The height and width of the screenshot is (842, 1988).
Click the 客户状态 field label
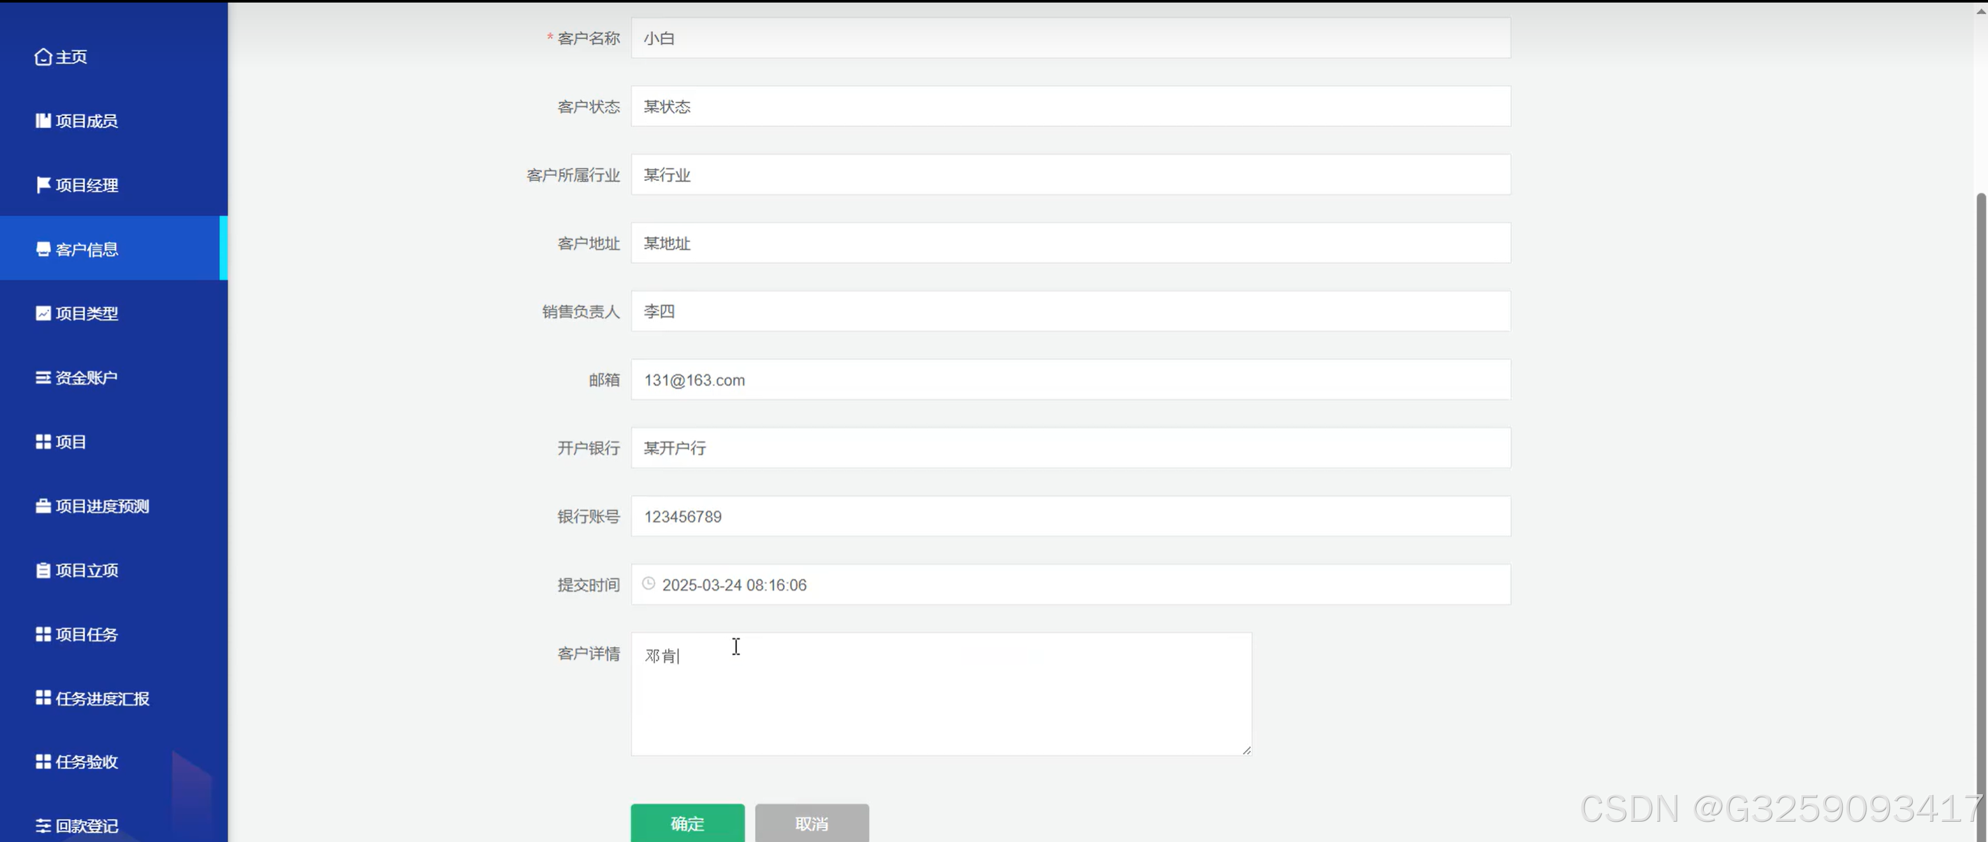tap(589, 106)
